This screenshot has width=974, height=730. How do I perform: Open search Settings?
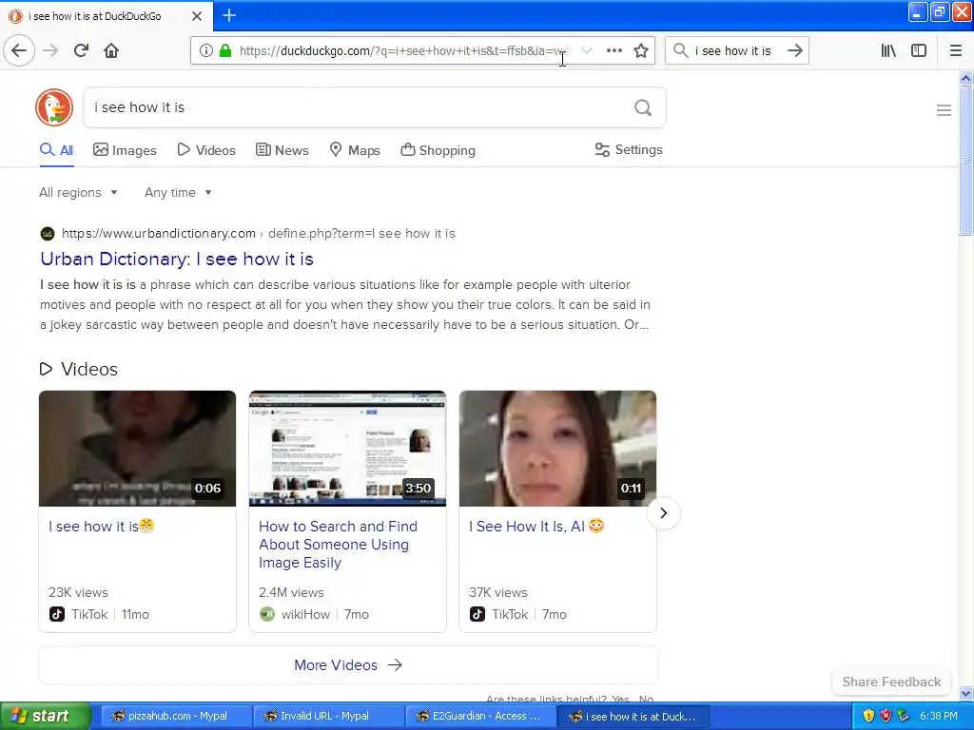[629, 149]
